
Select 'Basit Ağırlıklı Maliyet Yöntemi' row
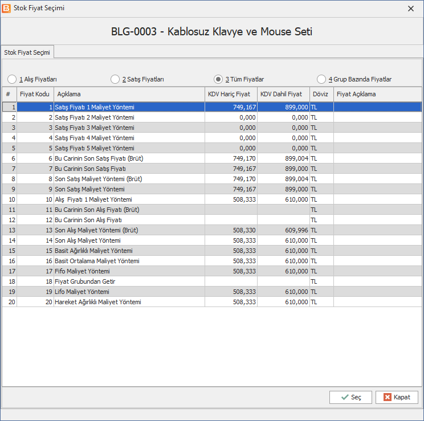pyautogui.click(x=212, y=251)
